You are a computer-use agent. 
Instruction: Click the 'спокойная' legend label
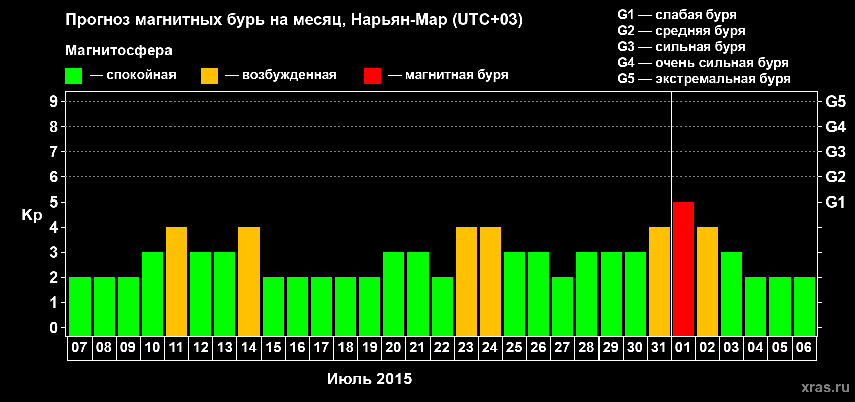click(141, 75)
